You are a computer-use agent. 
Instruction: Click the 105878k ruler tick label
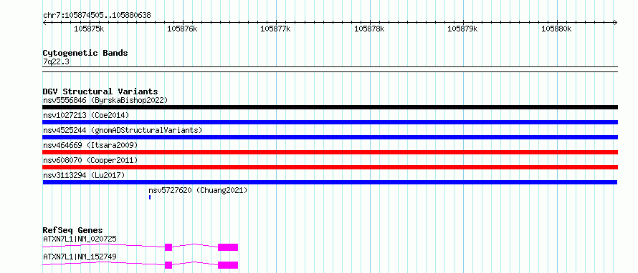(x=369, y=29)
